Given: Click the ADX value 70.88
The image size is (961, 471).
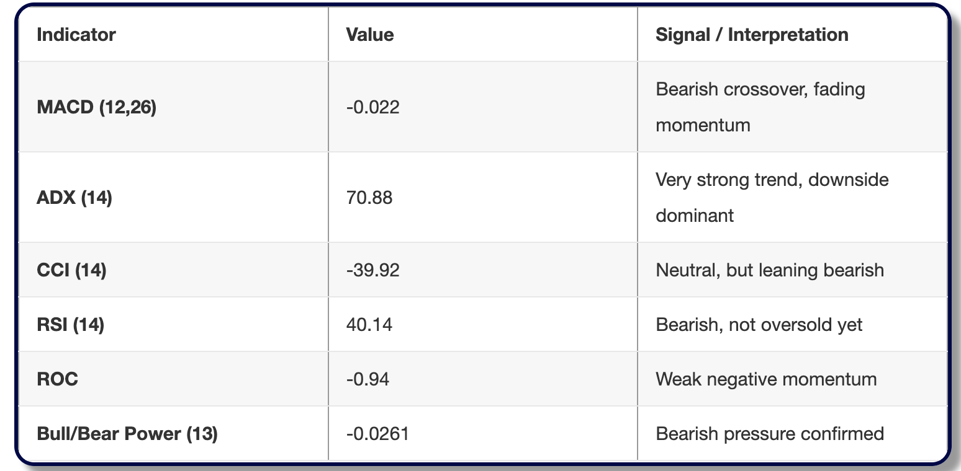Looking at the screenshot, I should [369, 198].
